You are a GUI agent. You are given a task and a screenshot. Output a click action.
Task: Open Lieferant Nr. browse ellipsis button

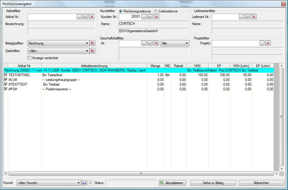[241, 17]
